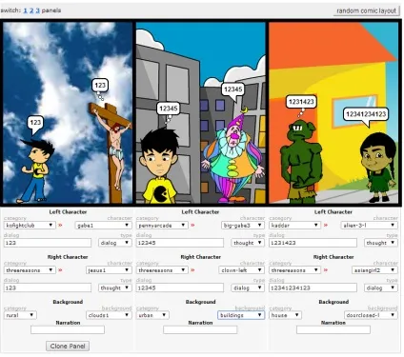Open the asiangirl2 character dropdown
Screen dimensions: 404x357
(374, 270)
